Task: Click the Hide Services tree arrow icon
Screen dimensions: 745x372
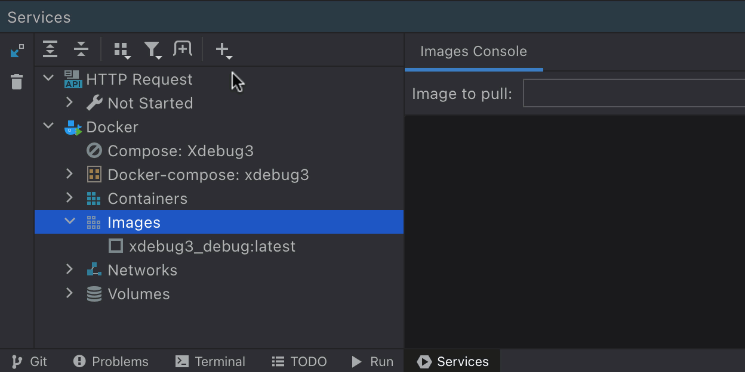Action: (x=17, y=51)
